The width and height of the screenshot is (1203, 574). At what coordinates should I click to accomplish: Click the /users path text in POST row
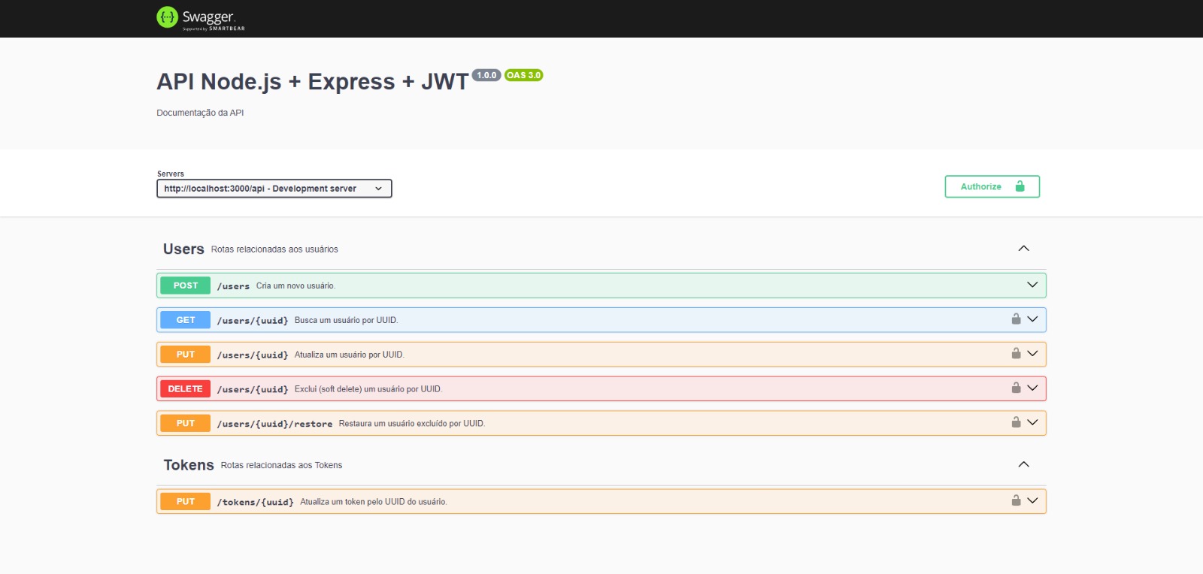(x=233, y=286)
